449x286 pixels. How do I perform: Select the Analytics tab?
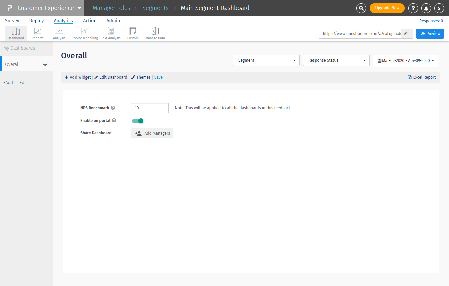pyautogui.click(x=63, y=21)
